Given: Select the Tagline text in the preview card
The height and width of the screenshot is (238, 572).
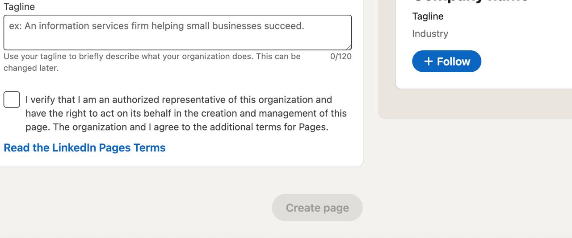Looking at the screenshot, I should pyautogui.click(x=428, y=16).
